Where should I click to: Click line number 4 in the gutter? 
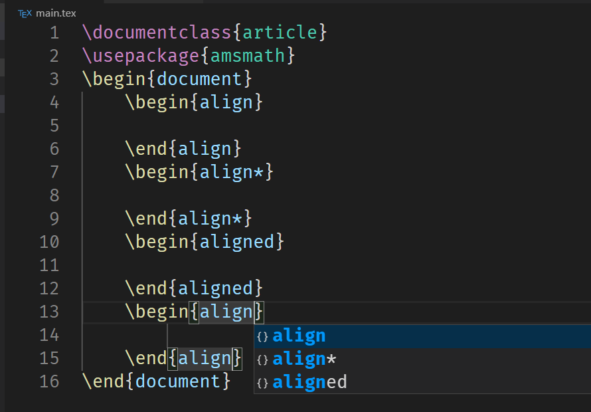[x=54, y=102]
